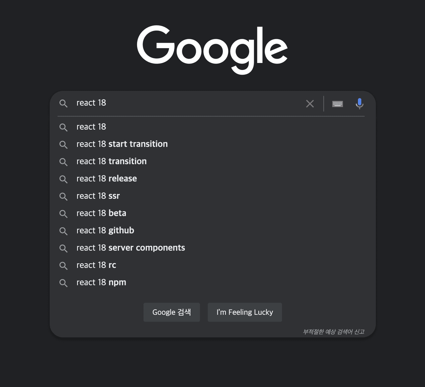Select the "react 18 github" suggestion text
This screenshot has width=425, height=387.
105,230
